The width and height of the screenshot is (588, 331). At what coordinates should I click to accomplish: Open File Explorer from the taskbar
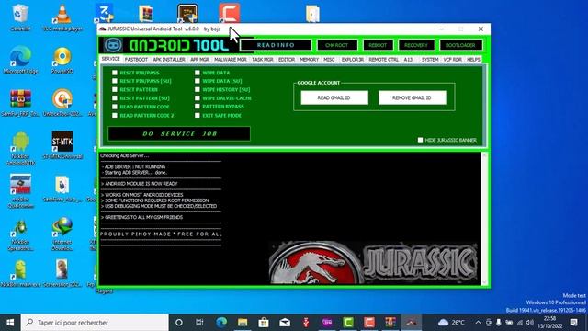(243, 323)
